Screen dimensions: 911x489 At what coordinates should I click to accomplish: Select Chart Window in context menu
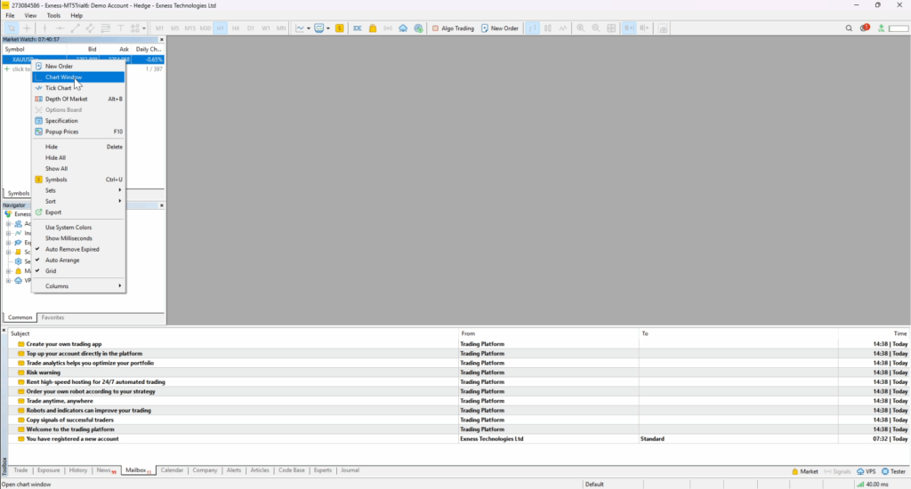64,77
